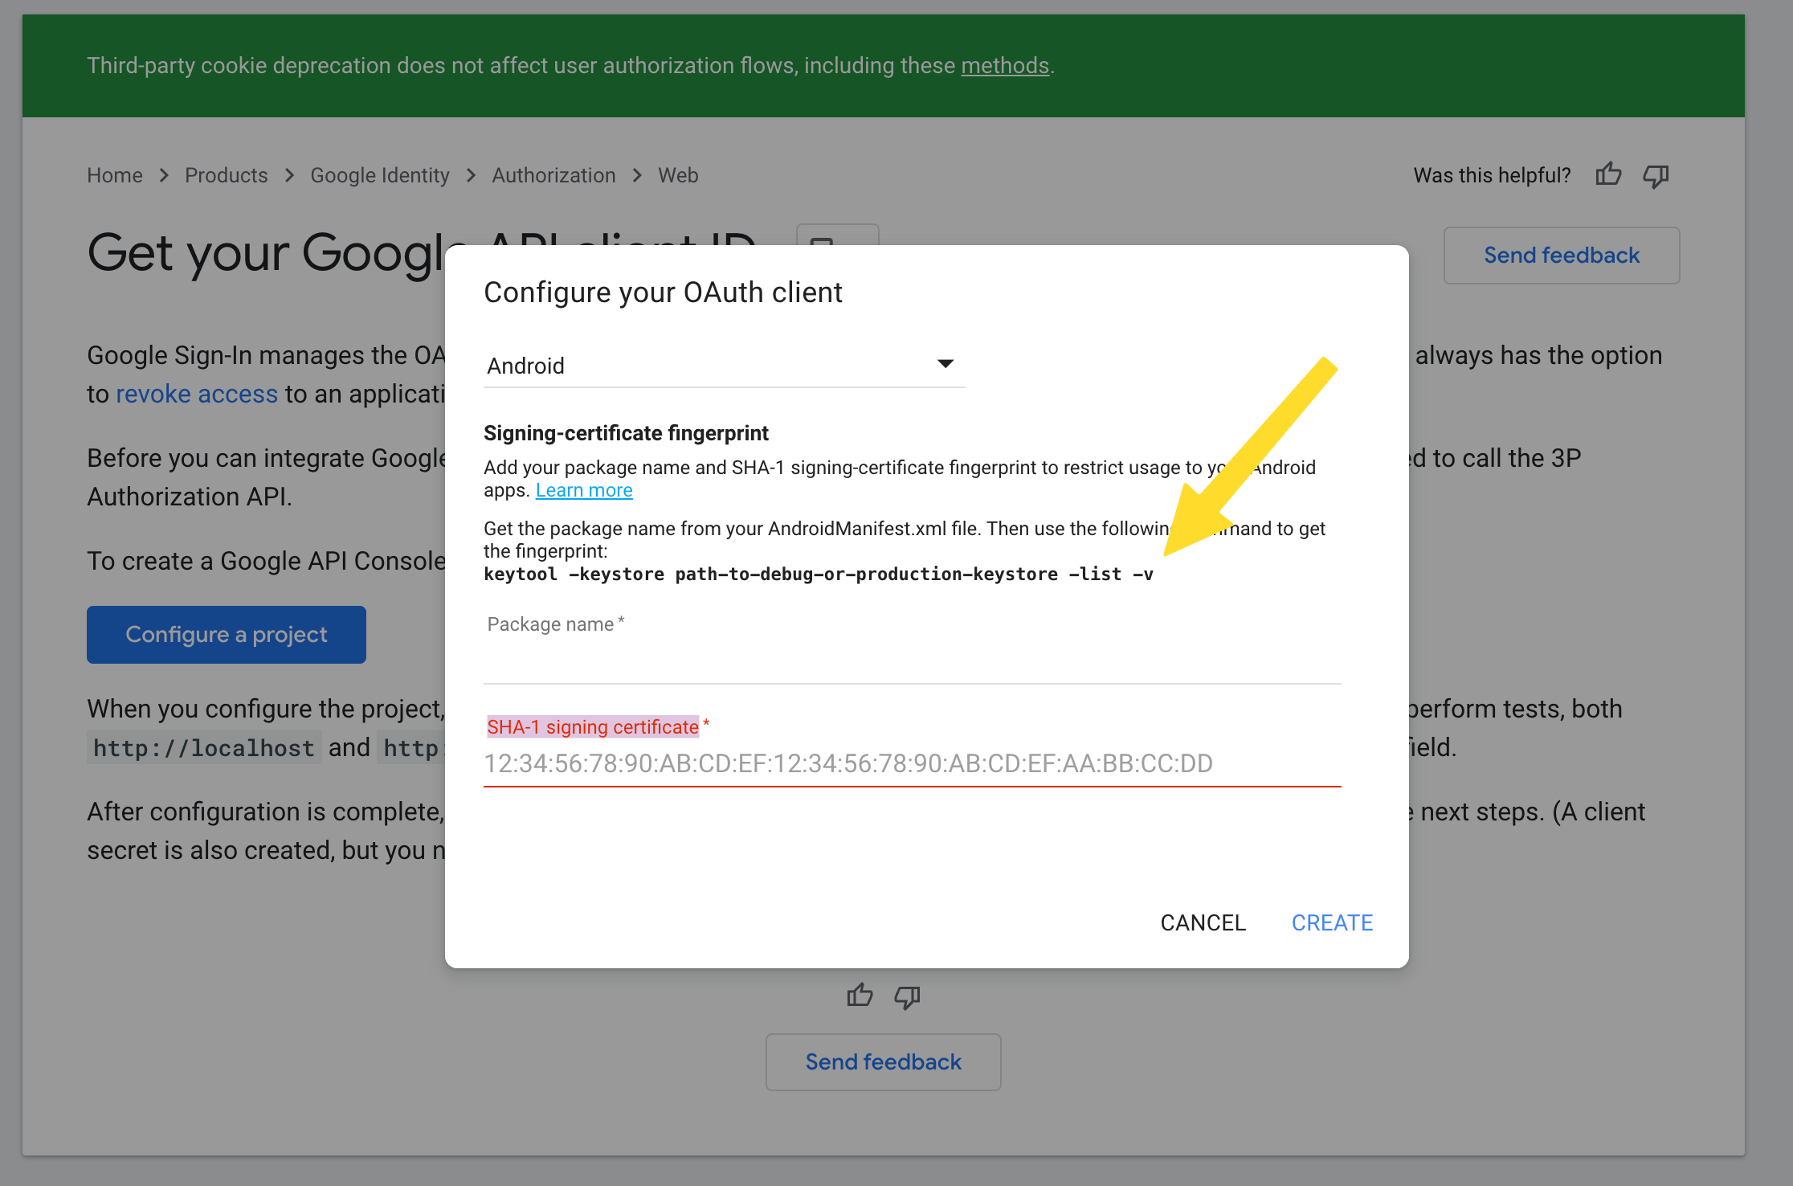
Task: Click the revoke access link
Action: (197, 394)
